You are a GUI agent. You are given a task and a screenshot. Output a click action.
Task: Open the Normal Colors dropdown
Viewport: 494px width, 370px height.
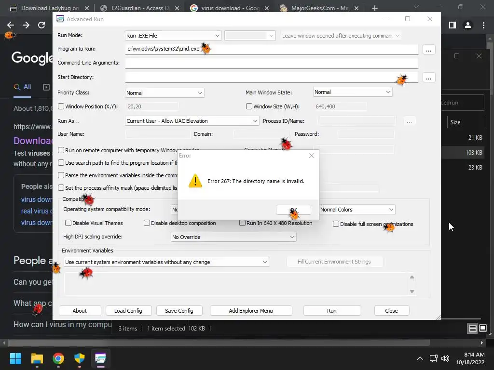point(357,210)
